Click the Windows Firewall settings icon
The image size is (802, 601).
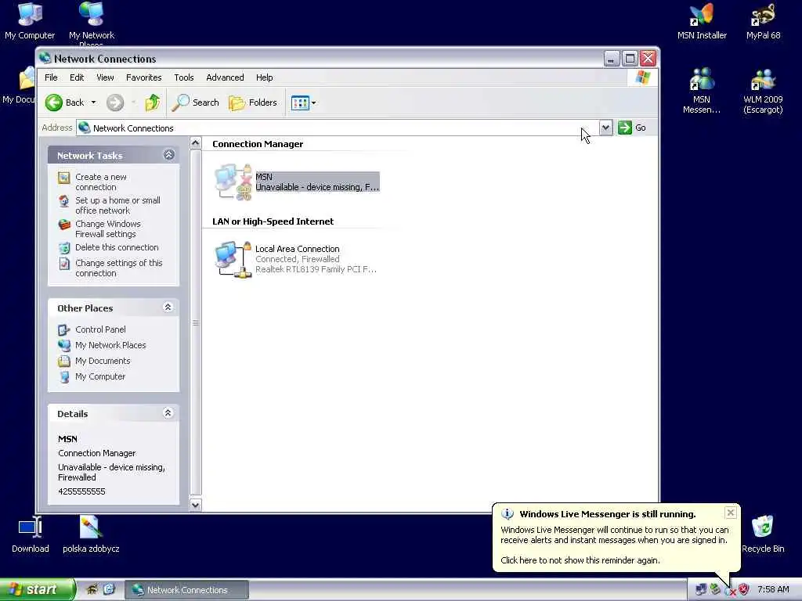(64, 225)
